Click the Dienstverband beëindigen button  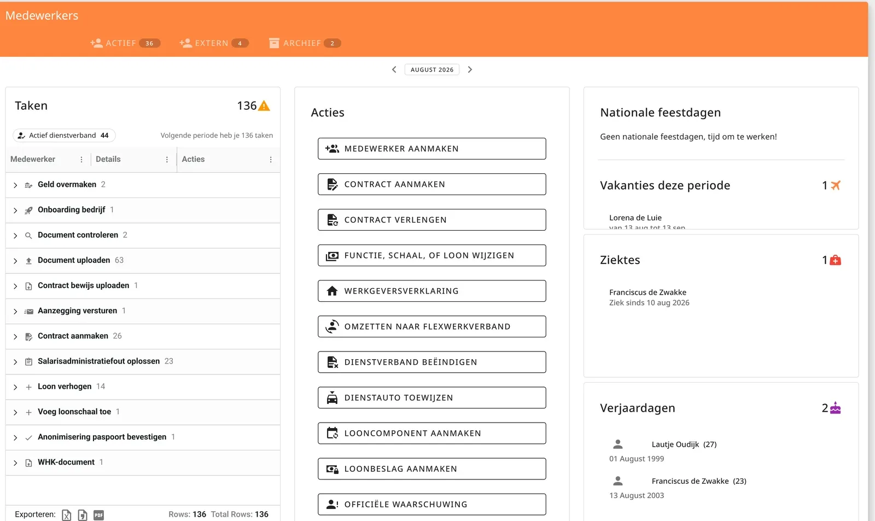432,362
